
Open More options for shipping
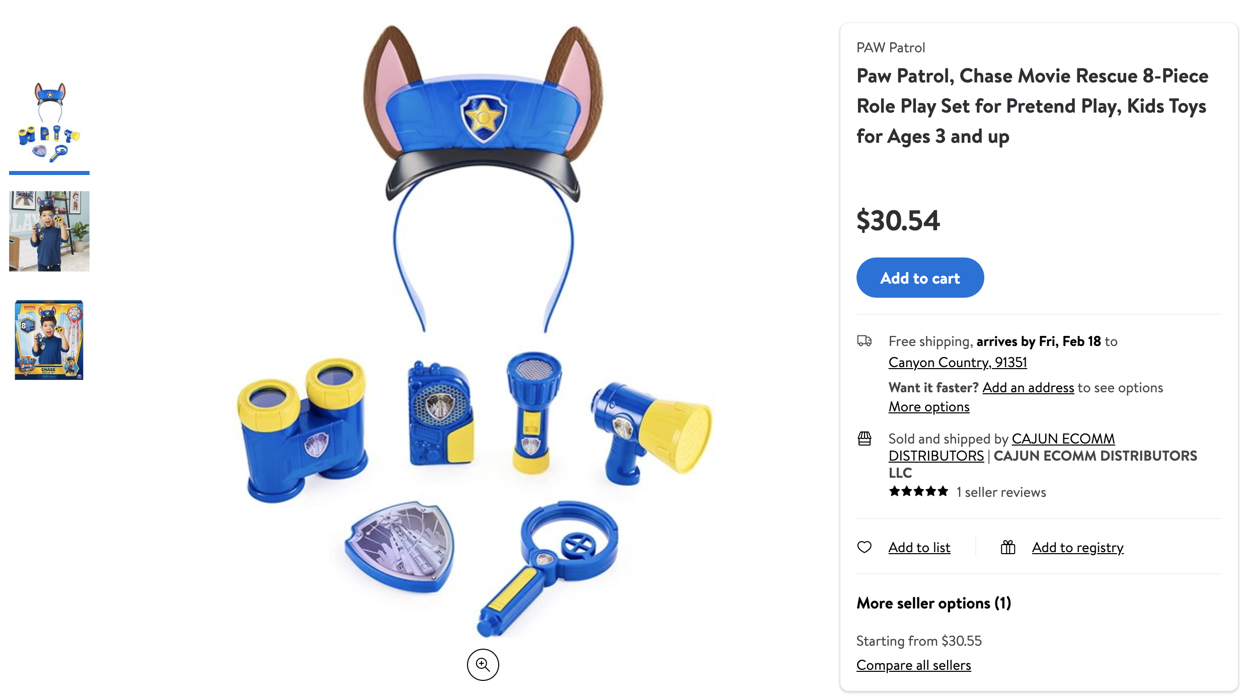click(929, 406)
